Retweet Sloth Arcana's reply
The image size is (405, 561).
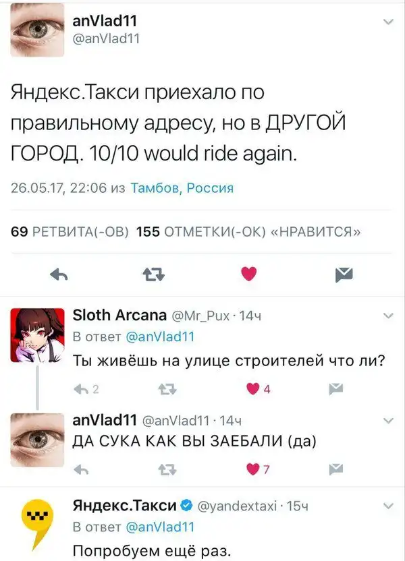coord(167,389)
